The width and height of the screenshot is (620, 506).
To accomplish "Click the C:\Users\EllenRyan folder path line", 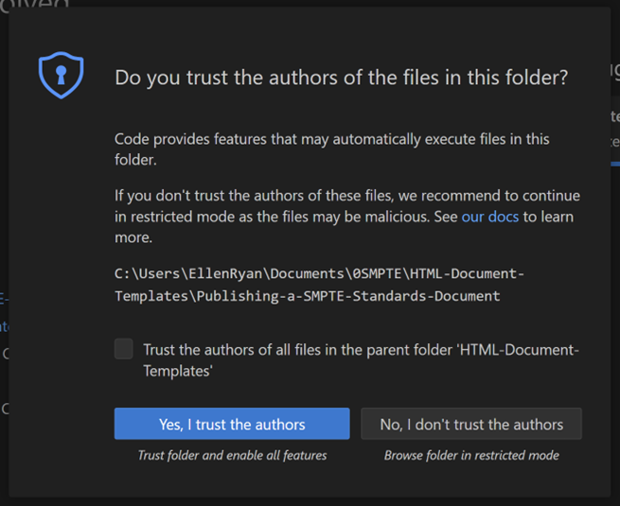I will click(319, 273).
